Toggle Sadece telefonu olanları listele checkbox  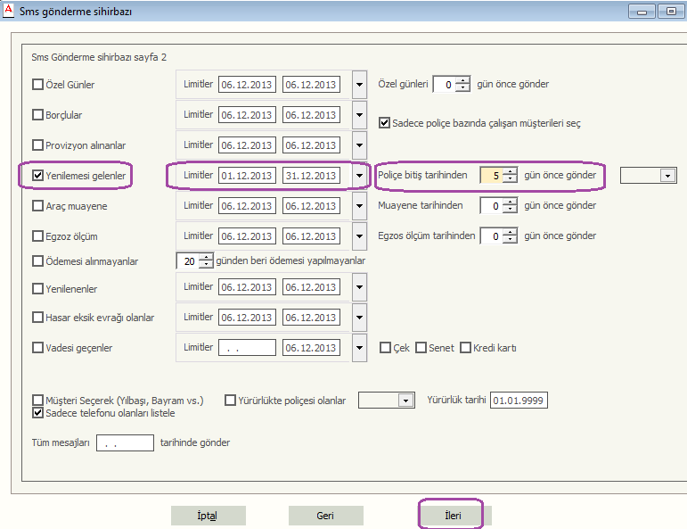(x=38, y=413)
